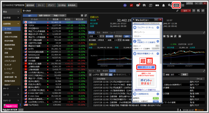Open the WEB menu icon in toolbar
The height and width of the screenshot is (113, 209).
pos(176,5)
